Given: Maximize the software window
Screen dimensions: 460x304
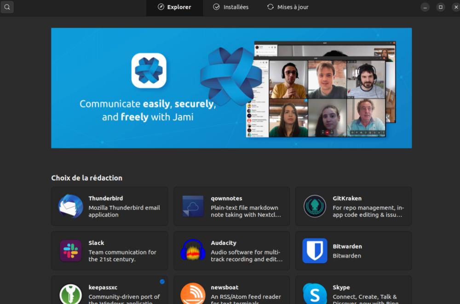Looking at the screenshot, I should pyautogui.click(x=440, y=7).
